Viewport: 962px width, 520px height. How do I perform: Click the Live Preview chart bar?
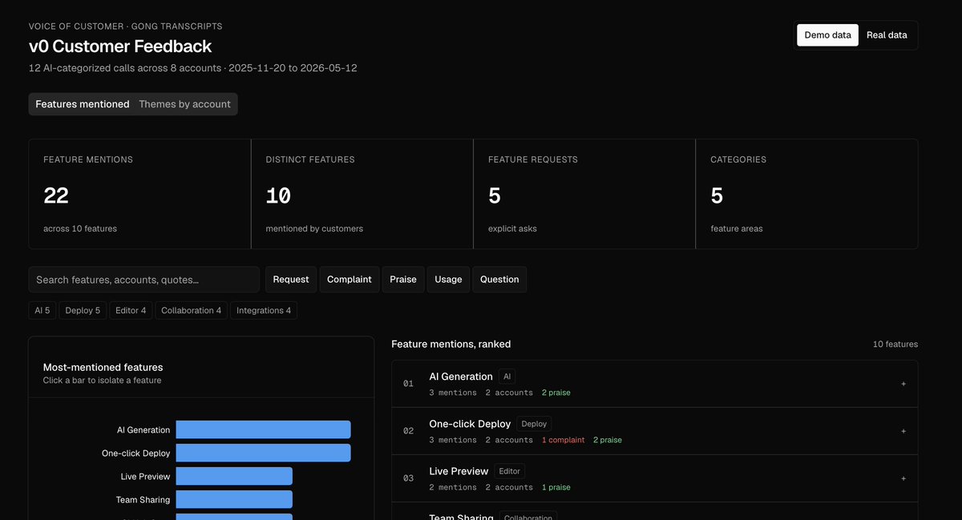click(x=234, y=476)
